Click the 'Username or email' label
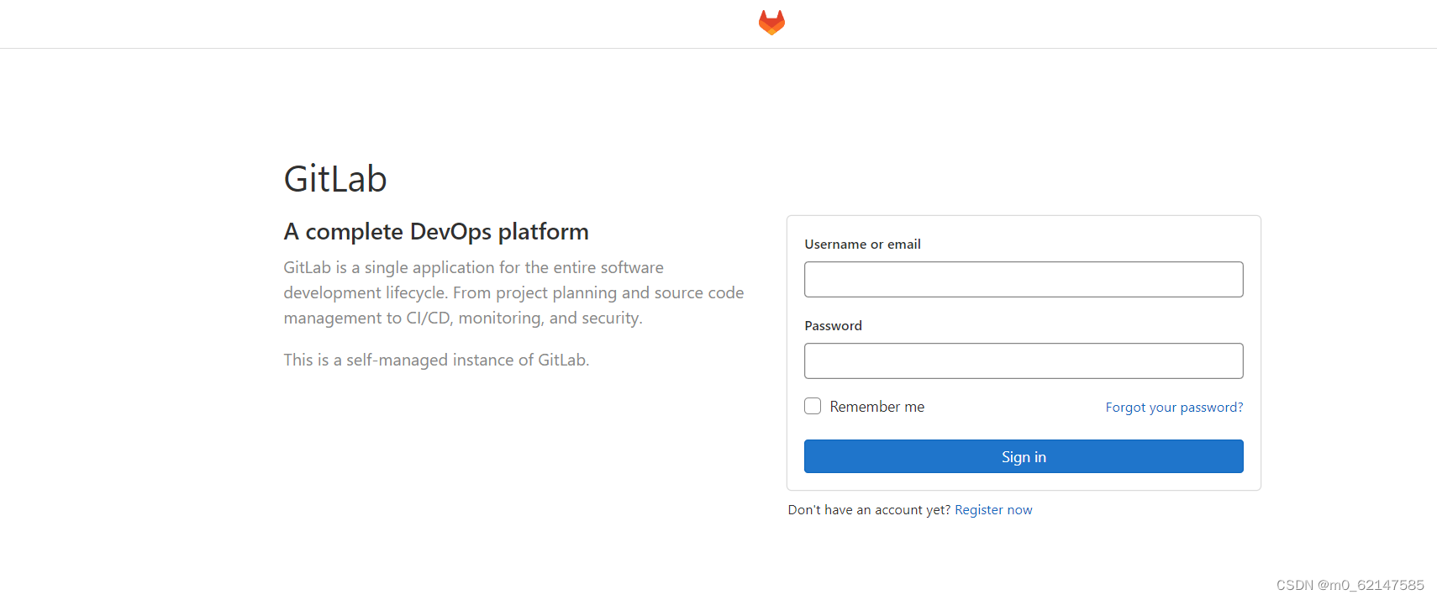Screen dimensions: 1437x600 pyautogui.click(x=862, y=245)
